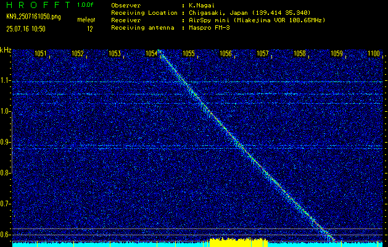Click the 0.6 kHz frequency label
388x247 pixels.
click(5, 235)
